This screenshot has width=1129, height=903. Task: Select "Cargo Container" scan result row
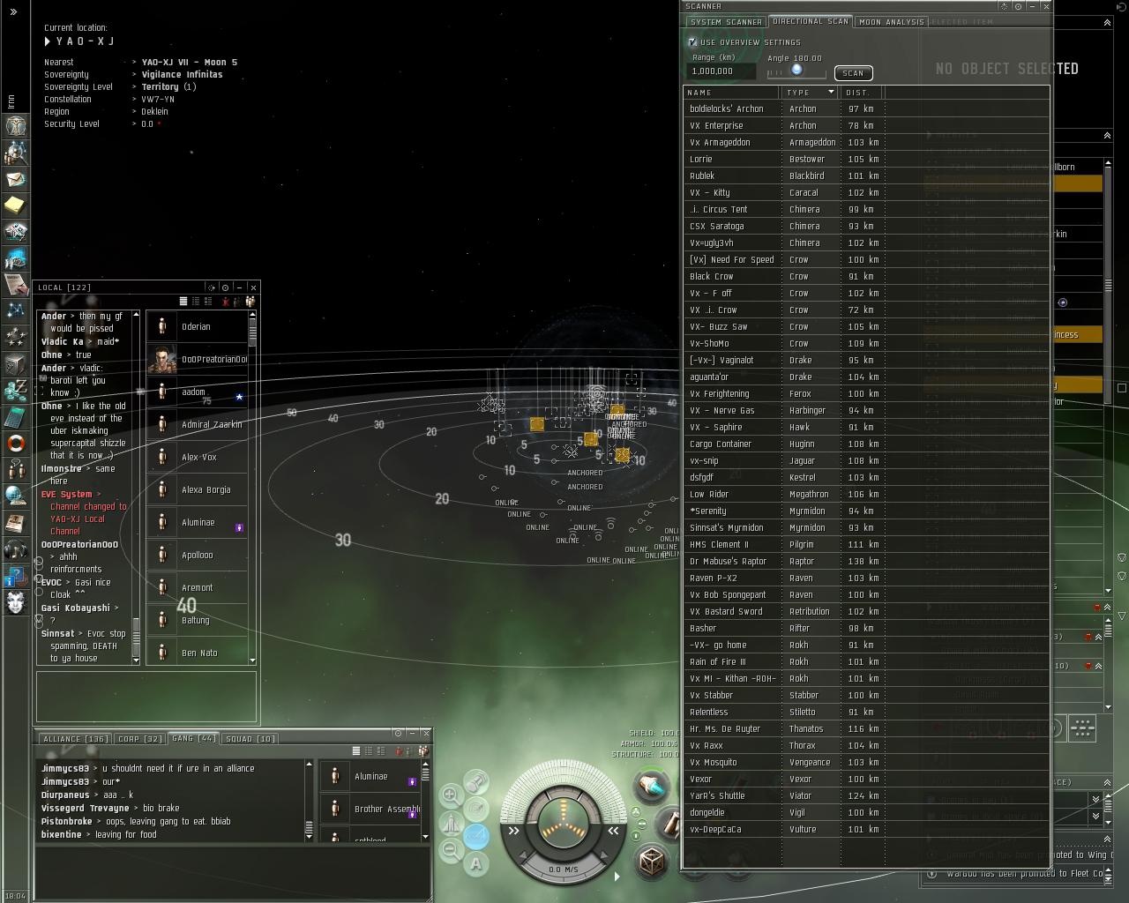[866, 444]
